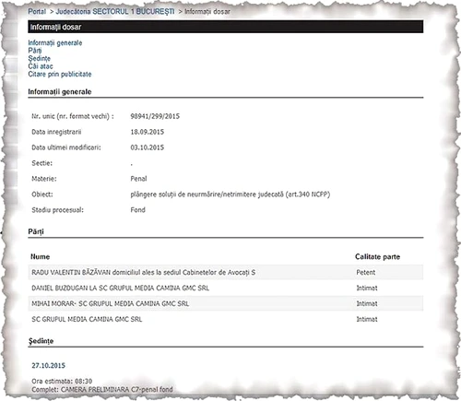The height and width of the screenshot is (401, 461).
Task: Click the Obiect description about art.340 NCPP
Action: (230, 195)
